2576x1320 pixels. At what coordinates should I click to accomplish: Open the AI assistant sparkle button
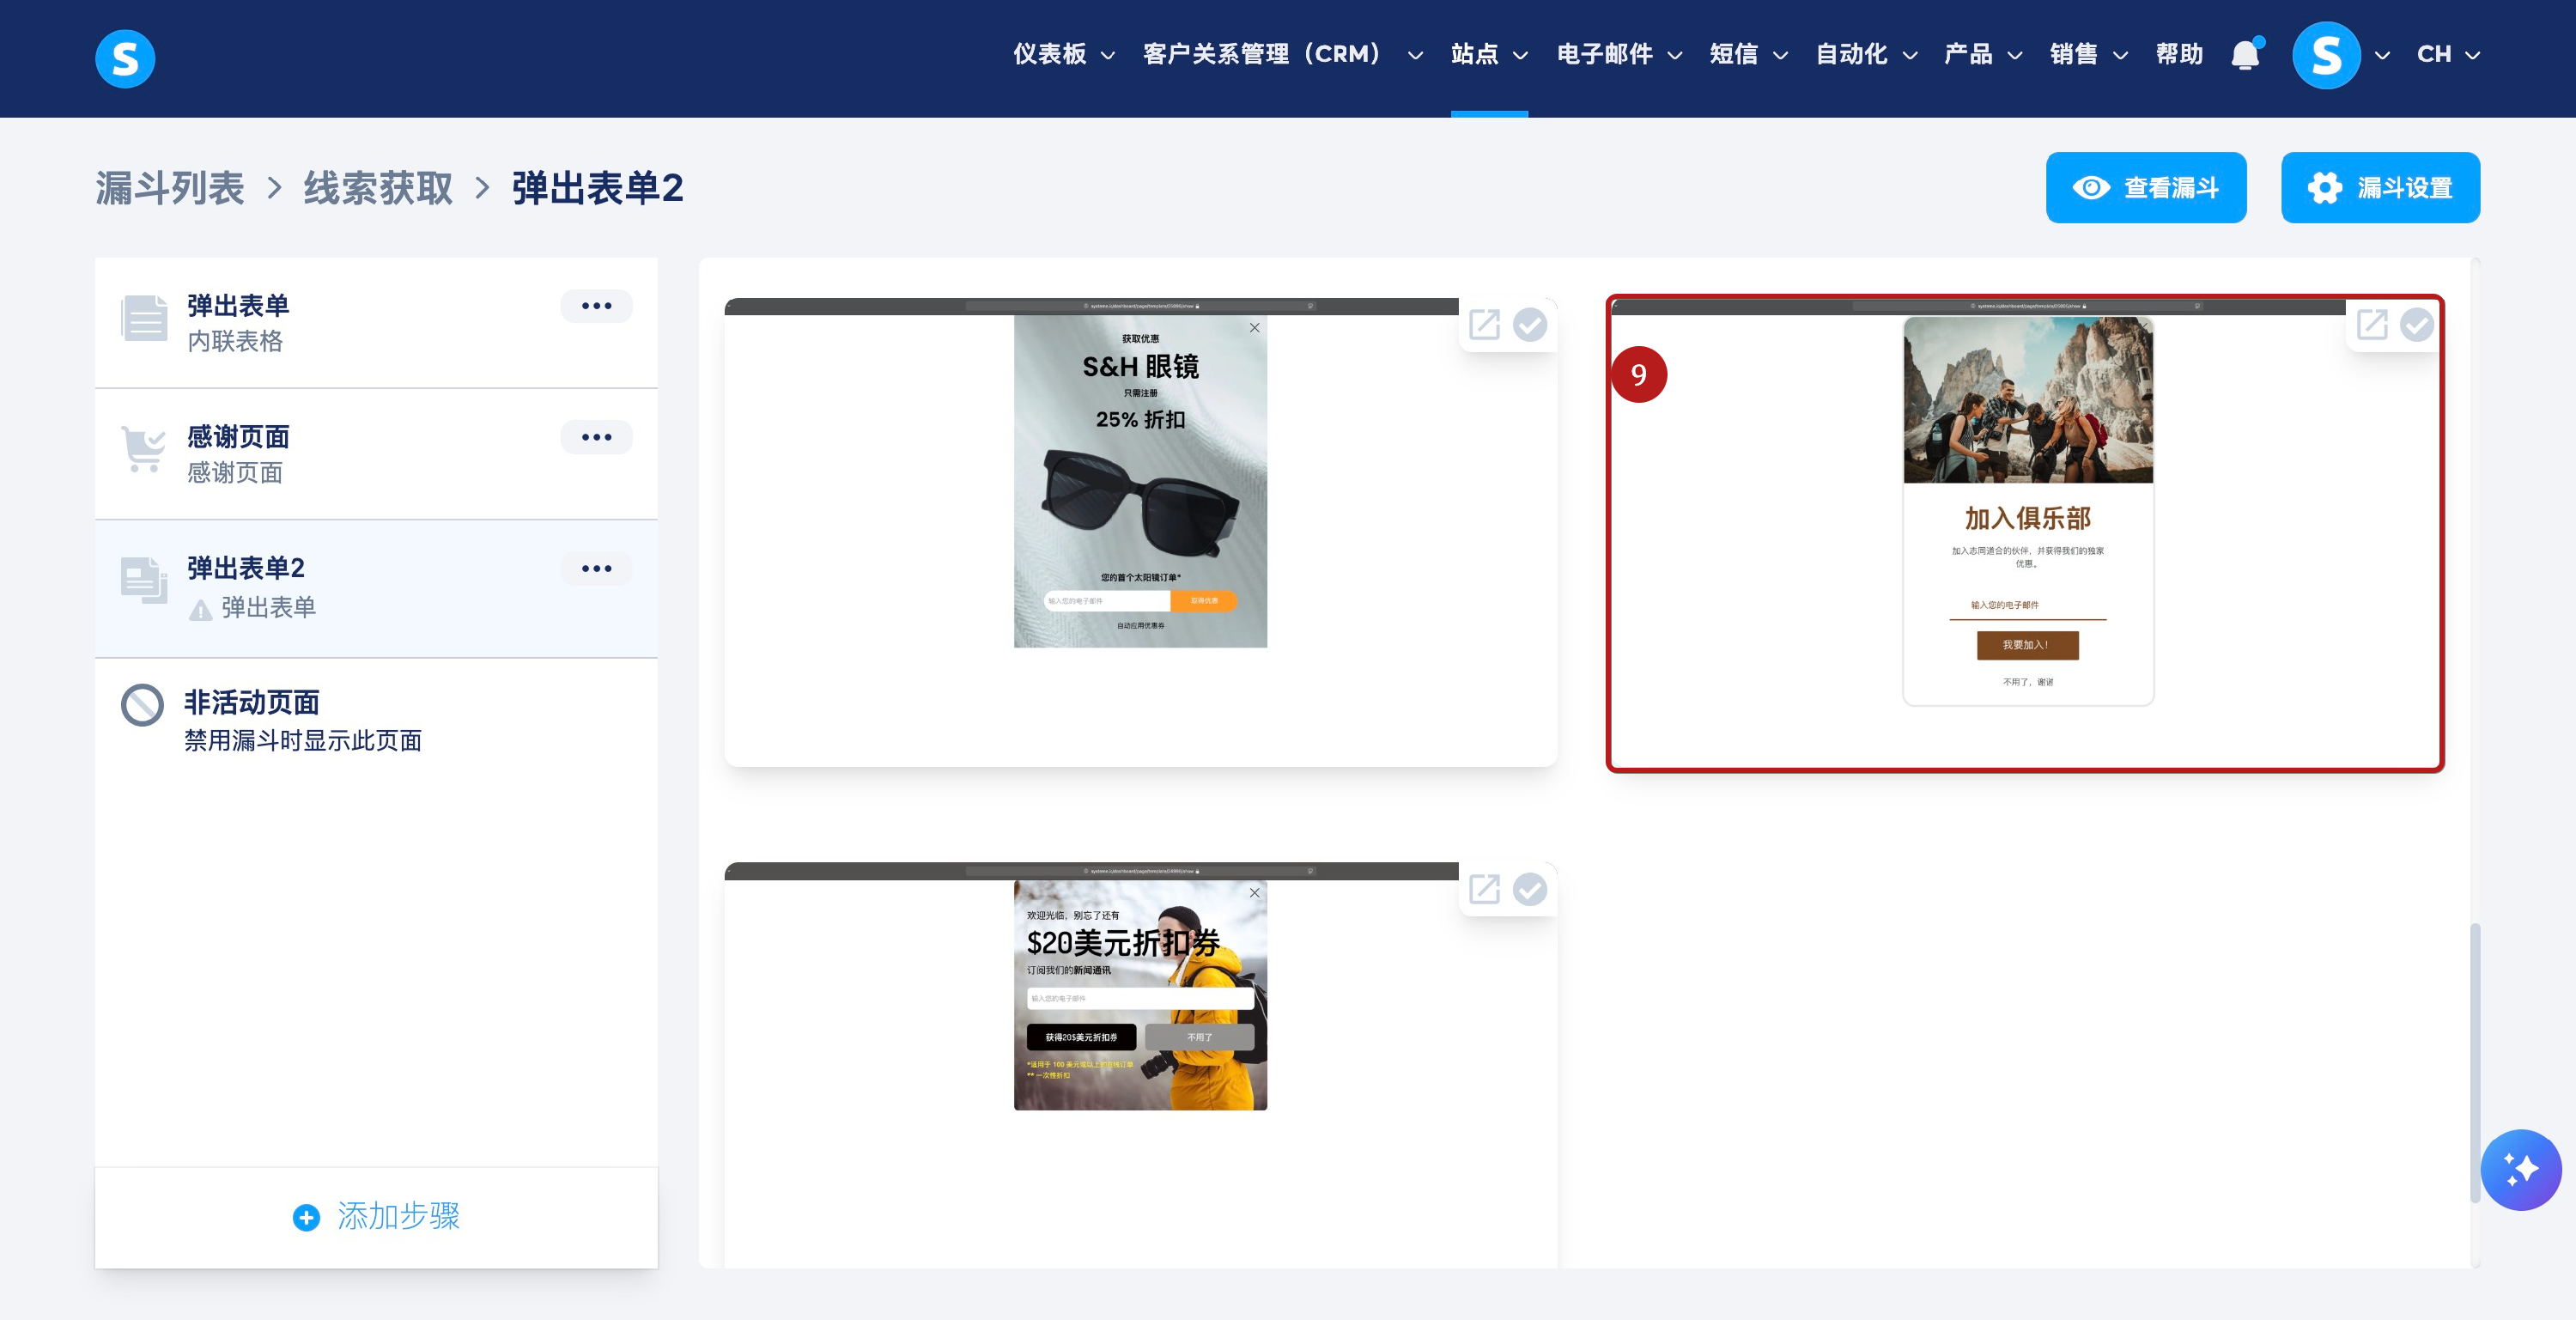point(2519,1169)
